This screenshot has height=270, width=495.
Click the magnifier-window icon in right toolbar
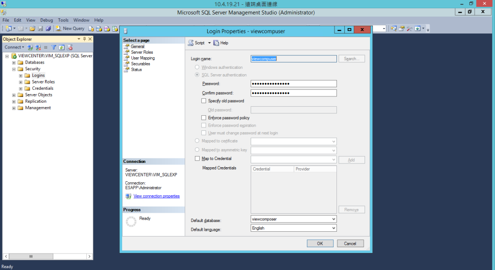[393, 29]
